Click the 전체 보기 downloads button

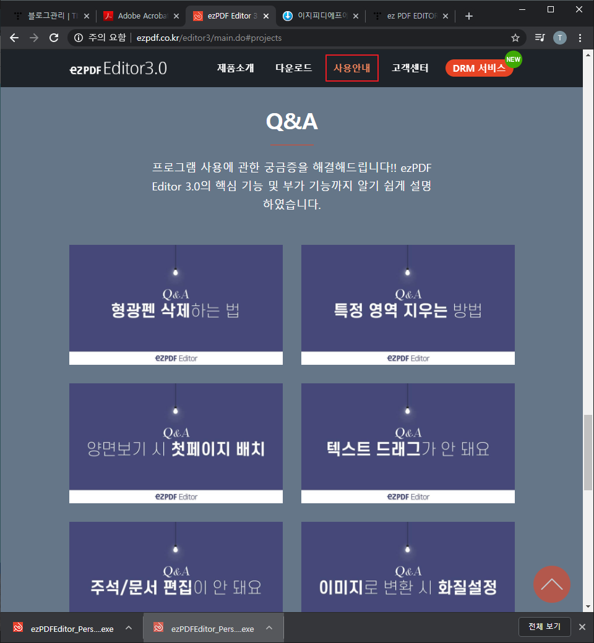544,626
